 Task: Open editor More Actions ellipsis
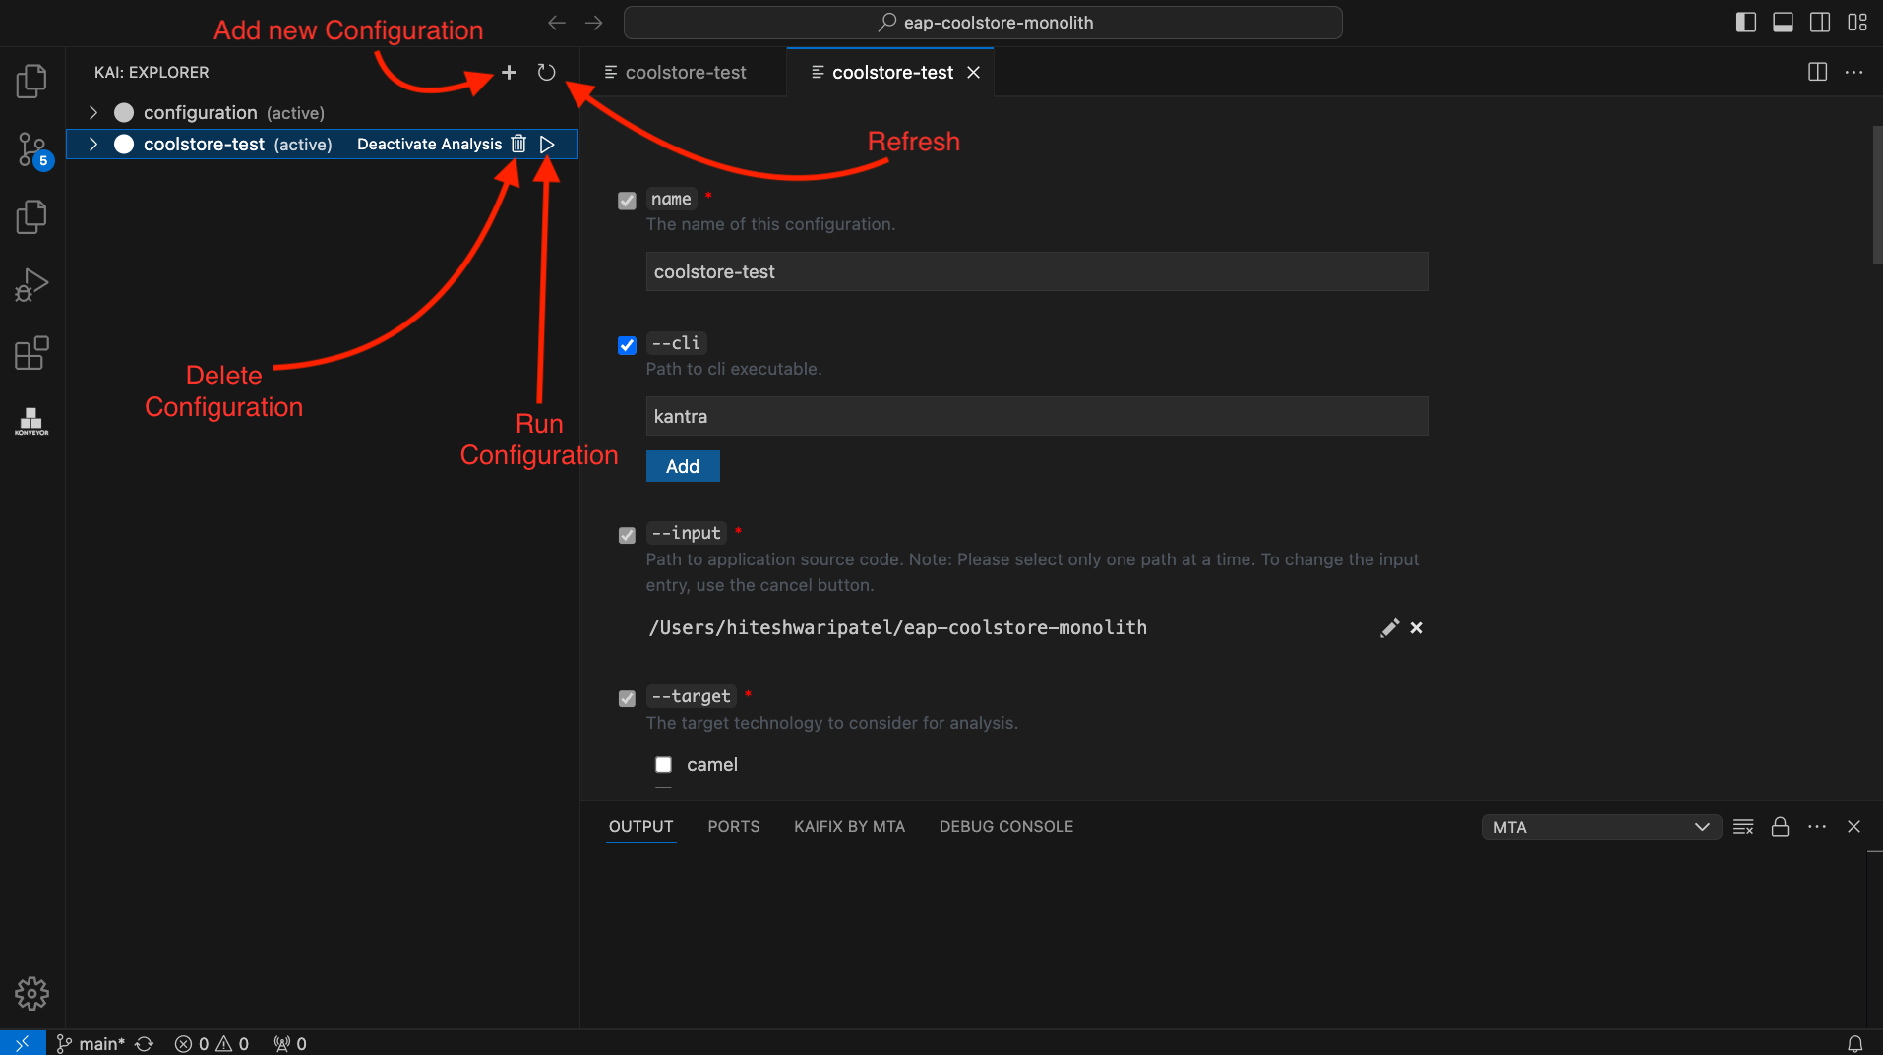(x=1853, y=72)
